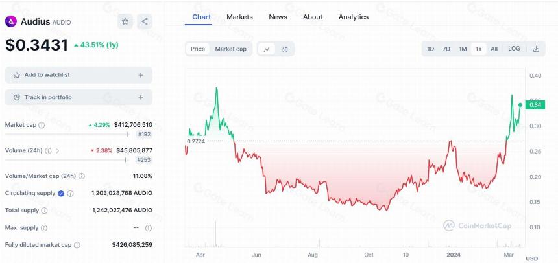
Task: Click the star favorite icon beside Audius
Action: pyautogui.click(x=125, y=21)
